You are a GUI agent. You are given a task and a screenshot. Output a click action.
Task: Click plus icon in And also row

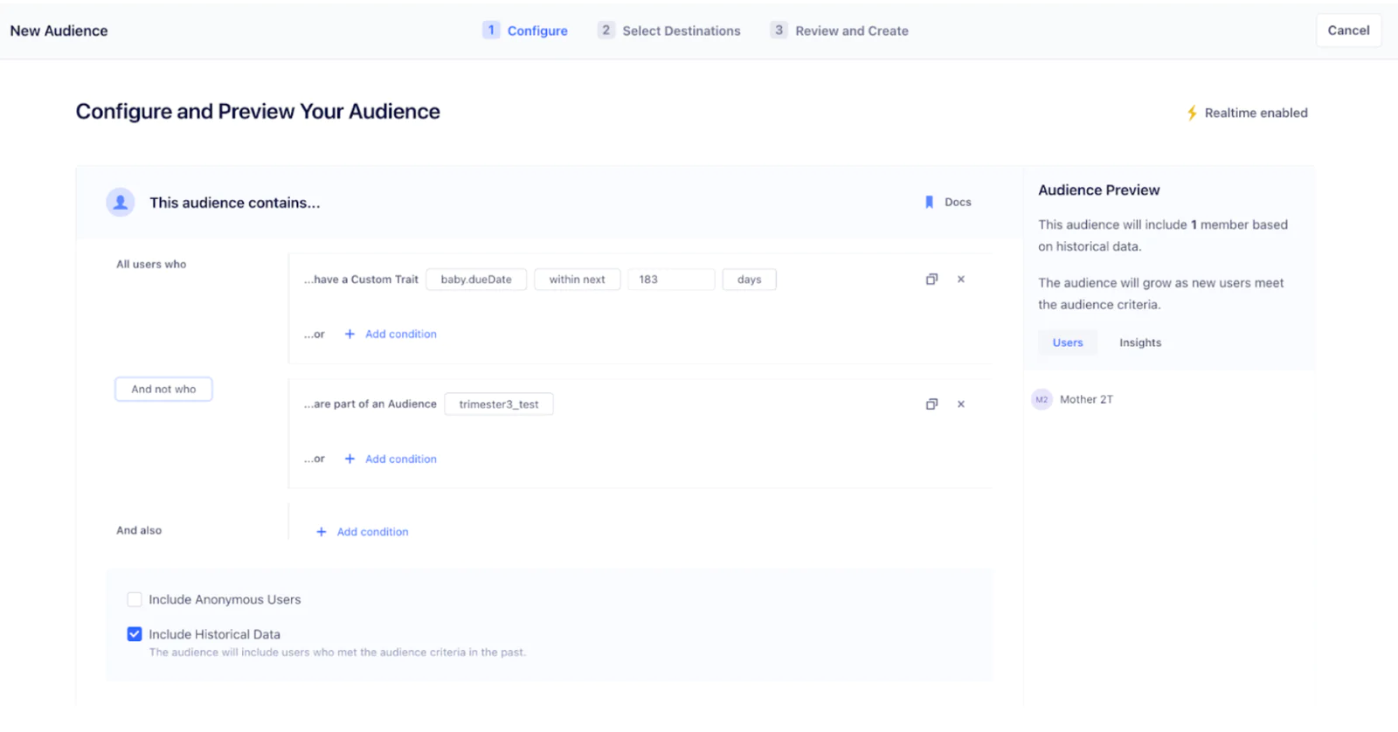tap(322, 532)
